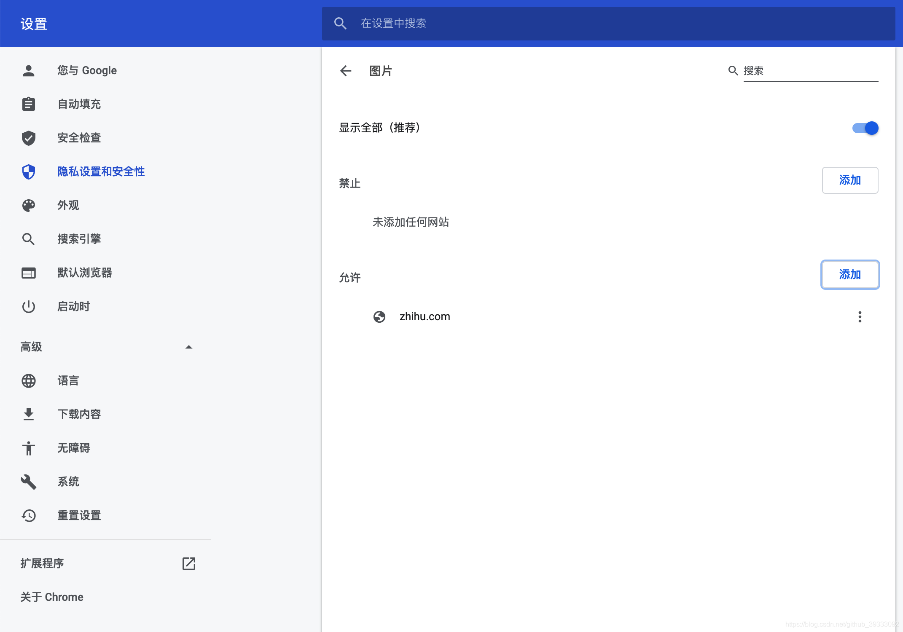Click the 搜索 field on 图片 page

pyautogui.click(x=811, y=70)
